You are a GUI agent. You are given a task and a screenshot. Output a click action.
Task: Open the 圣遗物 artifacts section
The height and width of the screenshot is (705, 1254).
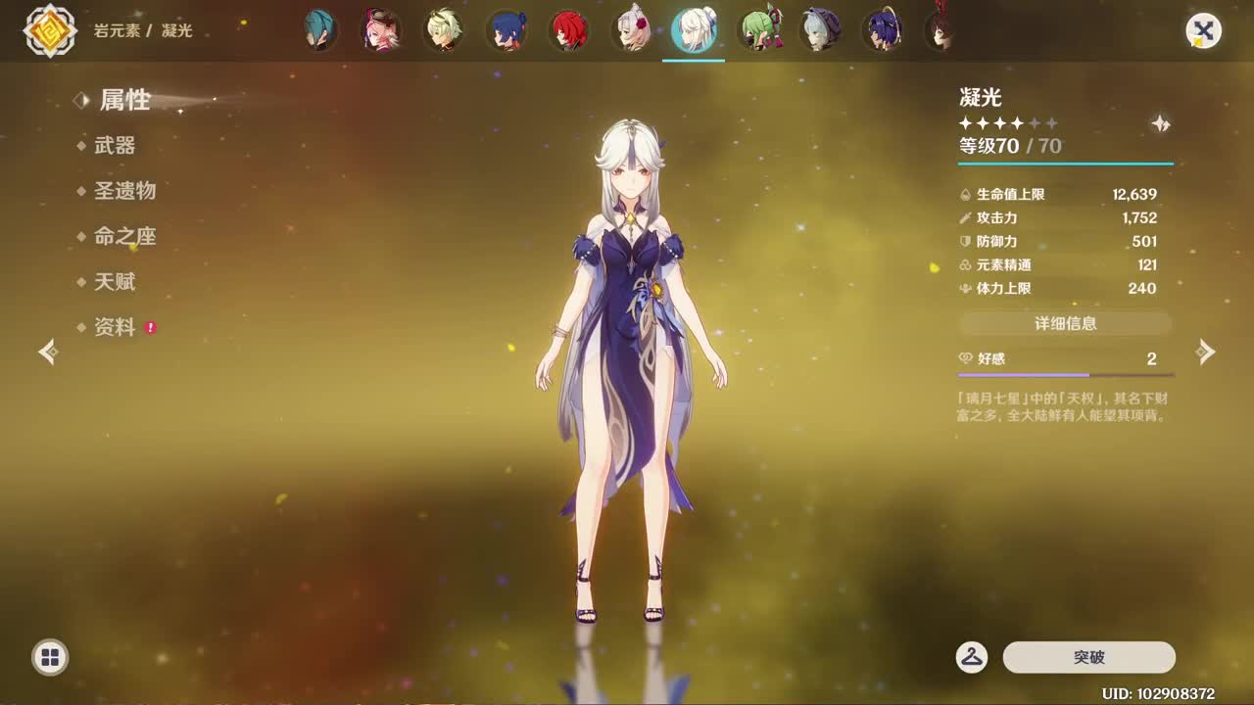[x=124, y=191]
